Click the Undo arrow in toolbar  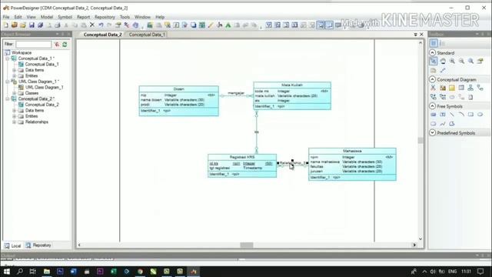point(101,25)
